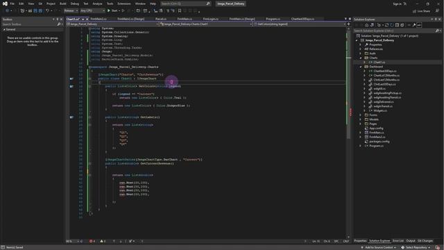Click Live Share button
The width and height of the screenshot is (444, 250).
[x=421, y=11]
